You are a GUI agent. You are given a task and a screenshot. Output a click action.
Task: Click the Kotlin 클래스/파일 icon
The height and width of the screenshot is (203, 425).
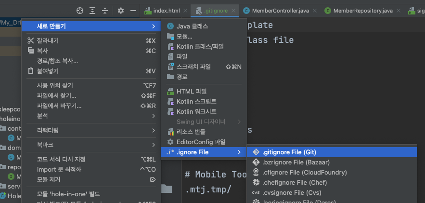coord(170,46)
